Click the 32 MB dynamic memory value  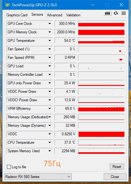[65, 125]
